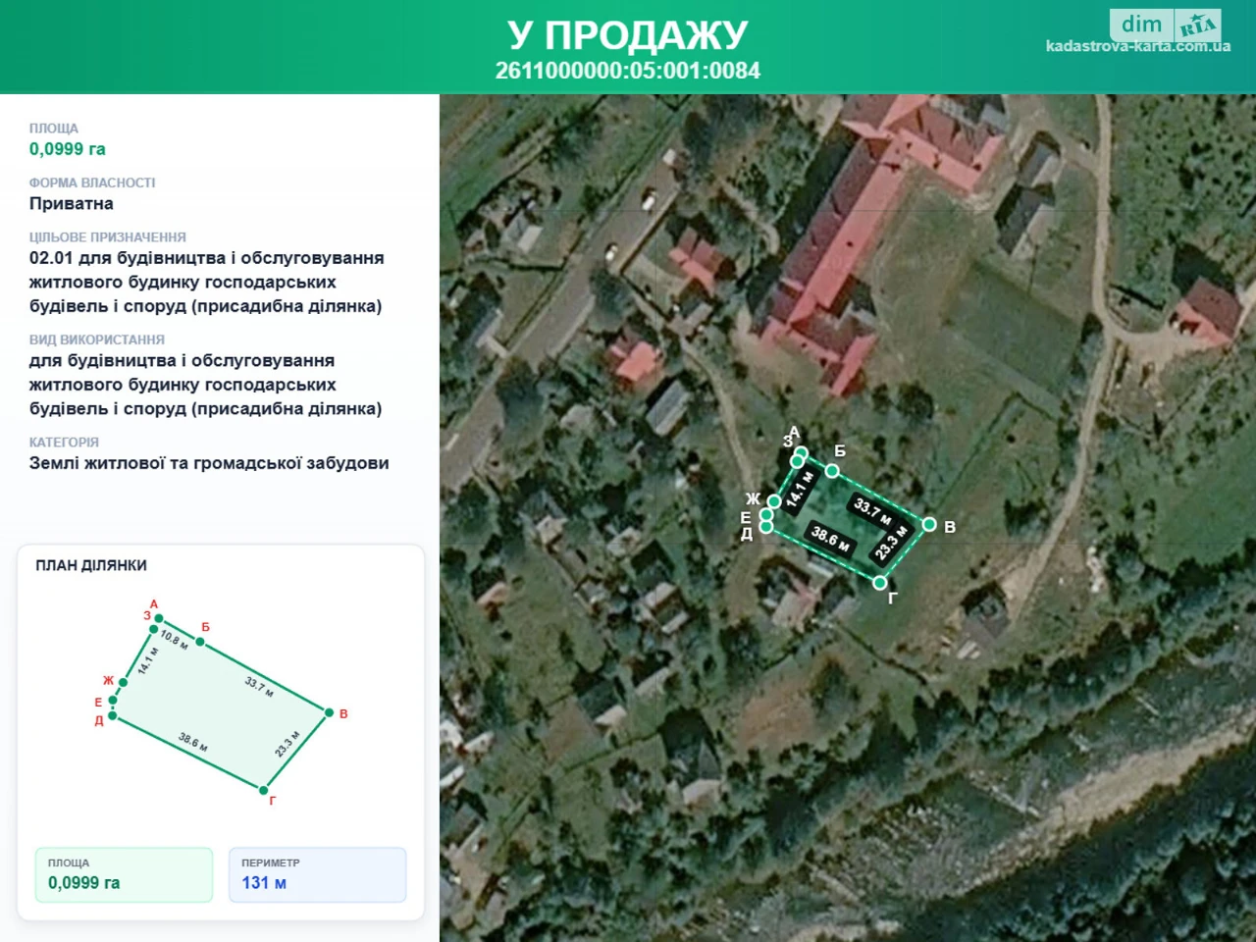The width and height of the screenshot is (1256, 942).
Task: Click the 38.6 м edge label on map
Action: point(831,539)
